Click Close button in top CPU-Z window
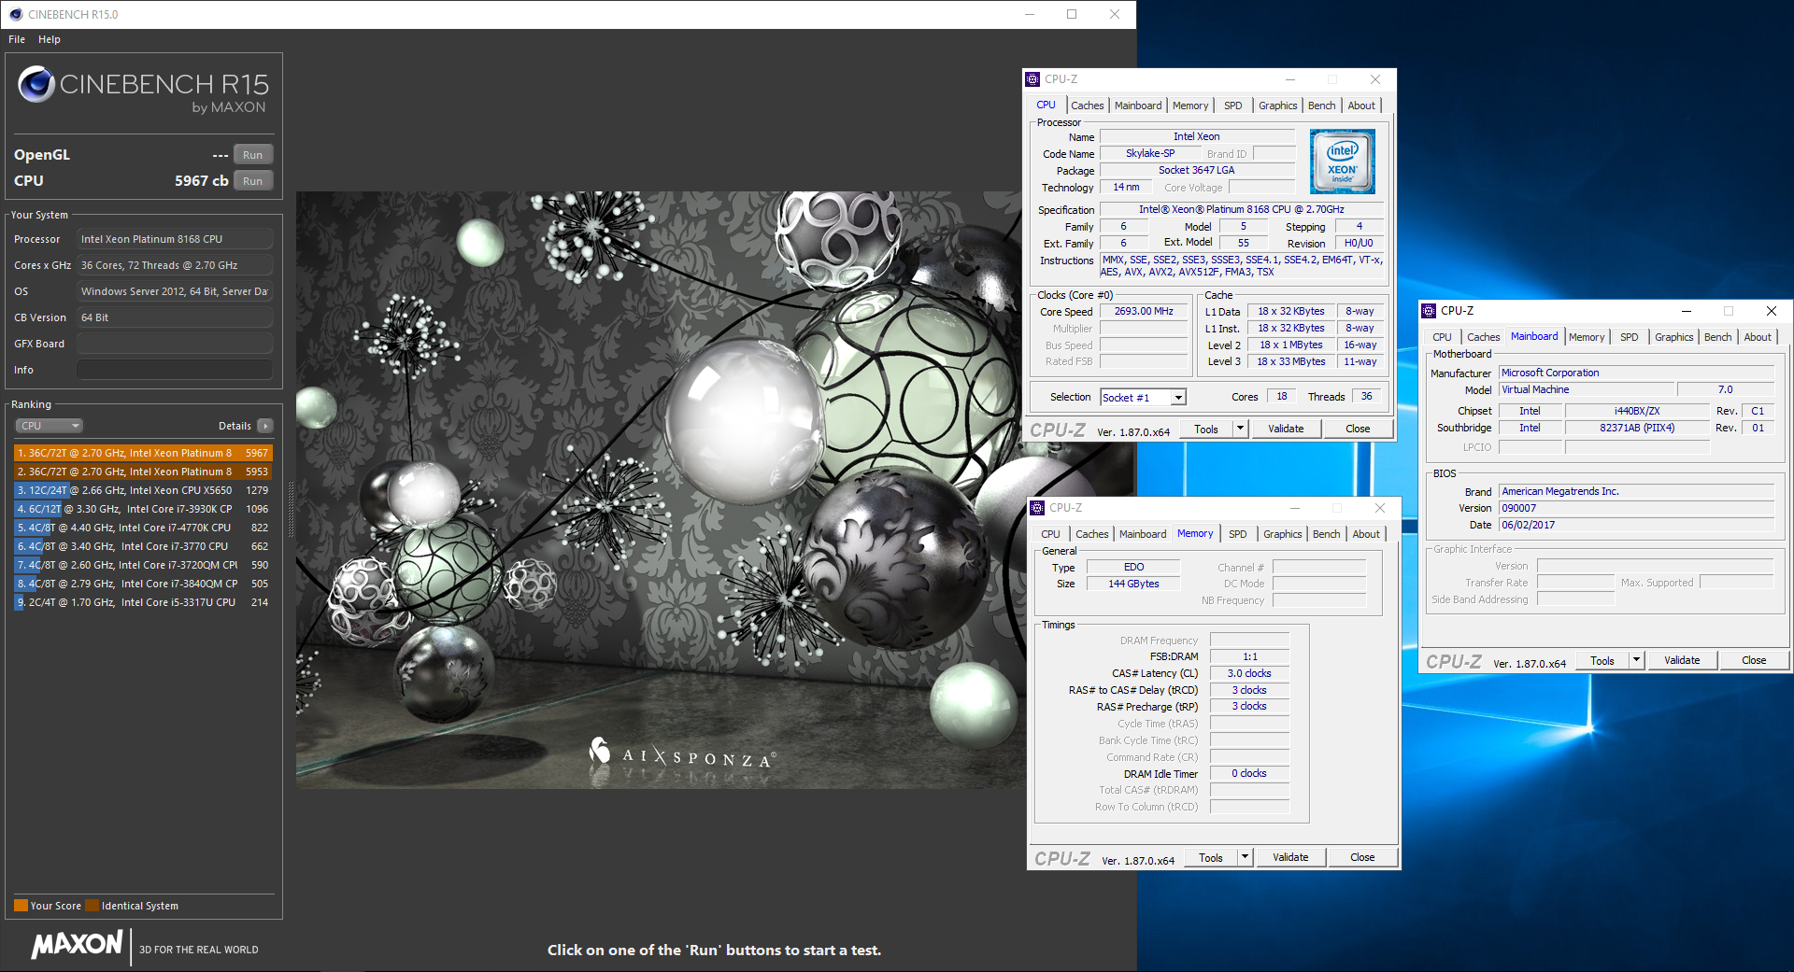1794x972 pixels. [x=1358, y=430]
